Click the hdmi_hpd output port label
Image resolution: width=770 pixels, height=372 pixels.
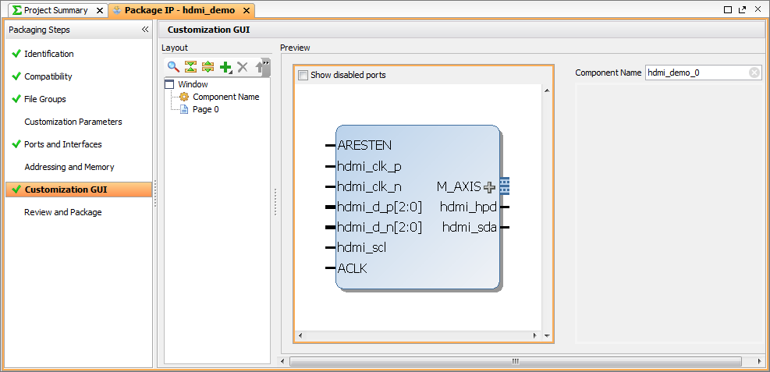tap(469, 207)
